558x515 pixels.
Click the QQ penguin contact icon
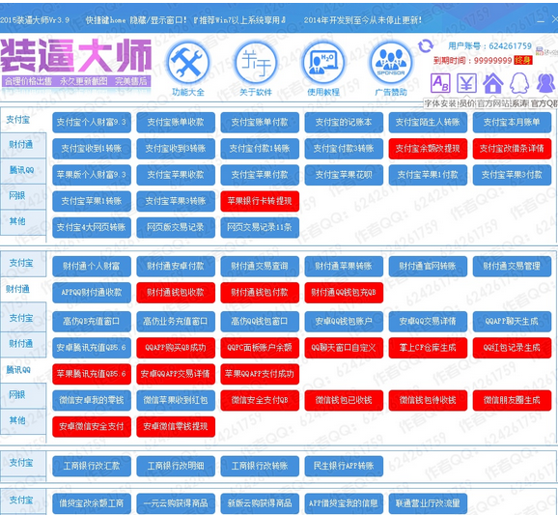[x=519, y=83]
